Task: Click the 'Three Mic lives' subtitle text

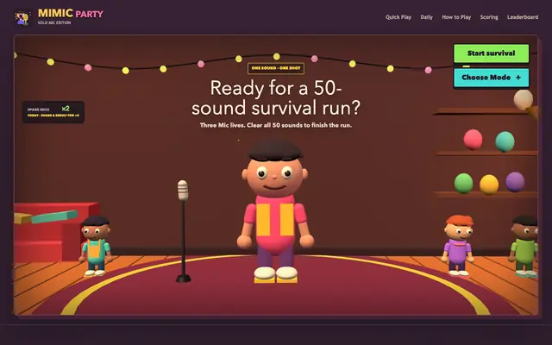Action: click(x=276, y=125)
